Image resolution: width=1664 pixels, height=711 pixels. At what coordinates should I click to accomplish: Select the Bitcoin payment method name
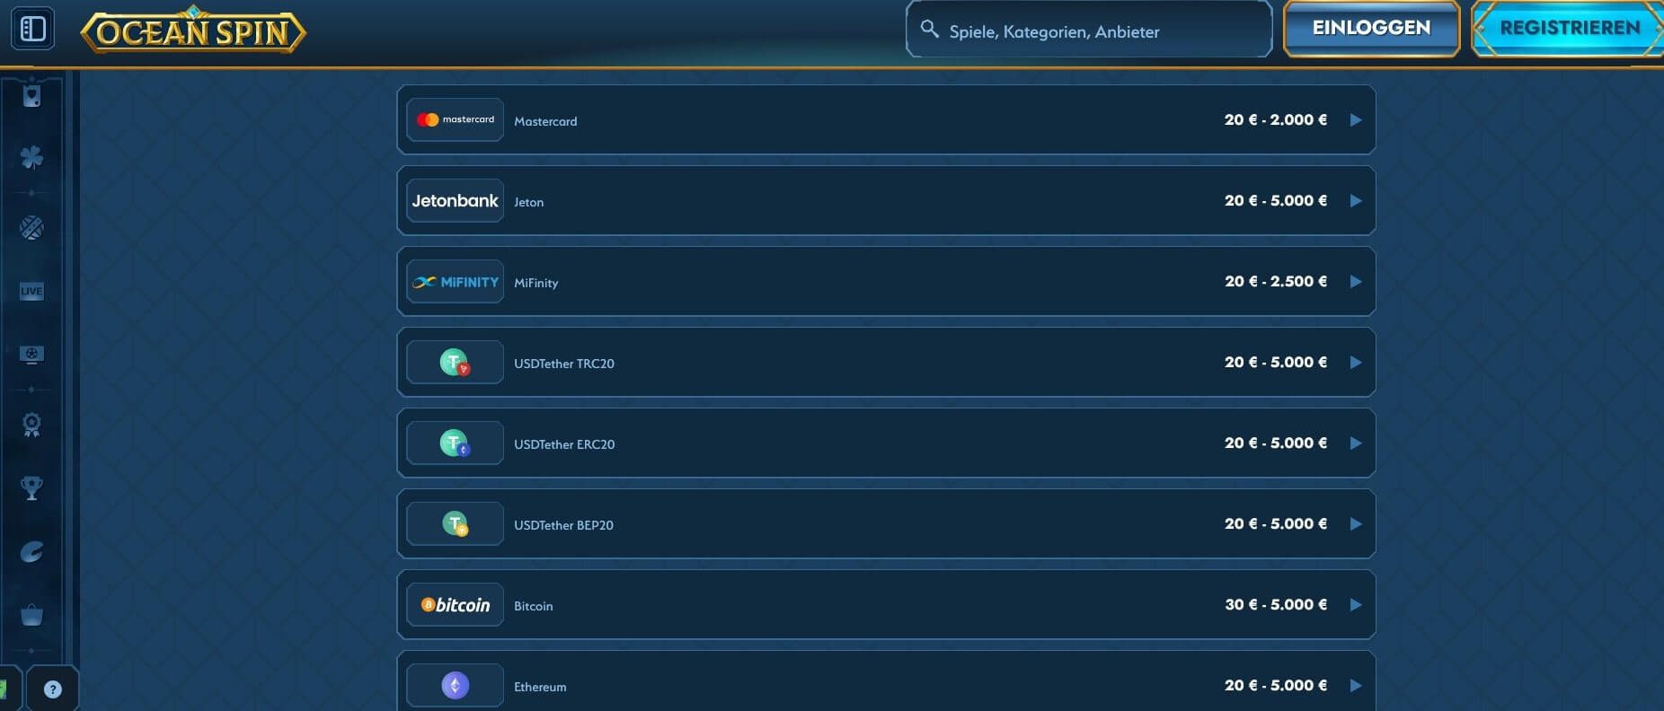[533, 606]
